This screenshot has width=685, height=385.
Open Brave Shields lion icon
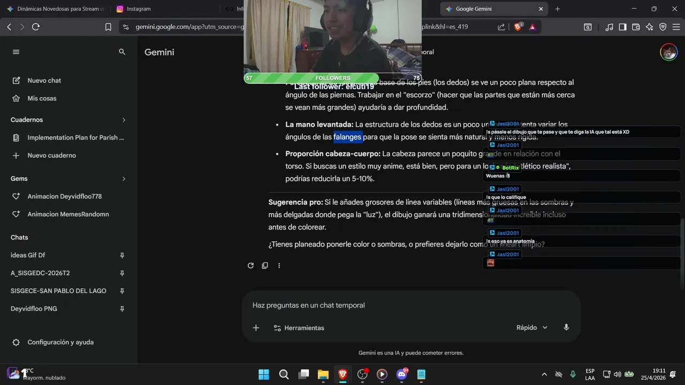(517, 27)
